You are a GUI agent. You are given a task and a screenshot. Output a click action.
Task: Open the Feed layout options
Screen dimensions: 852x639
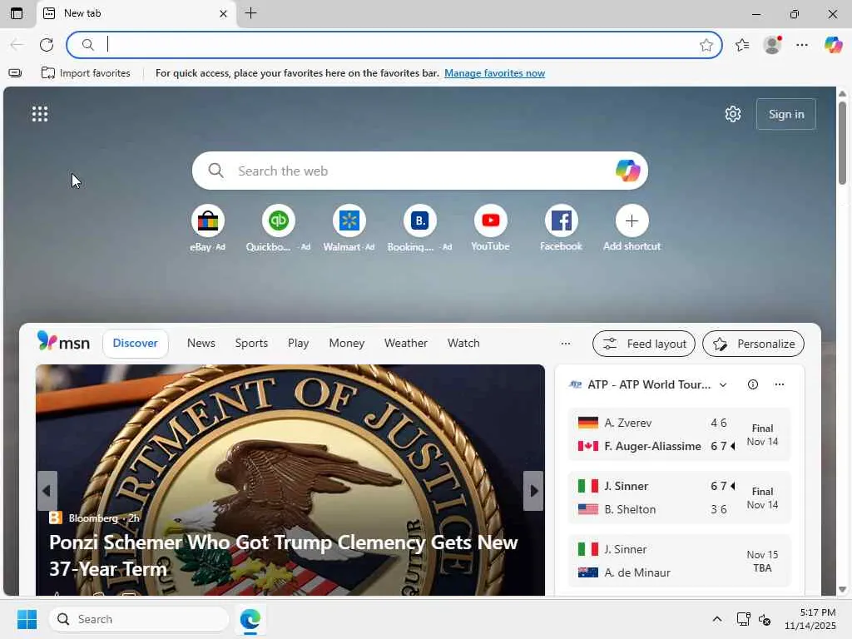click(644, 344)
